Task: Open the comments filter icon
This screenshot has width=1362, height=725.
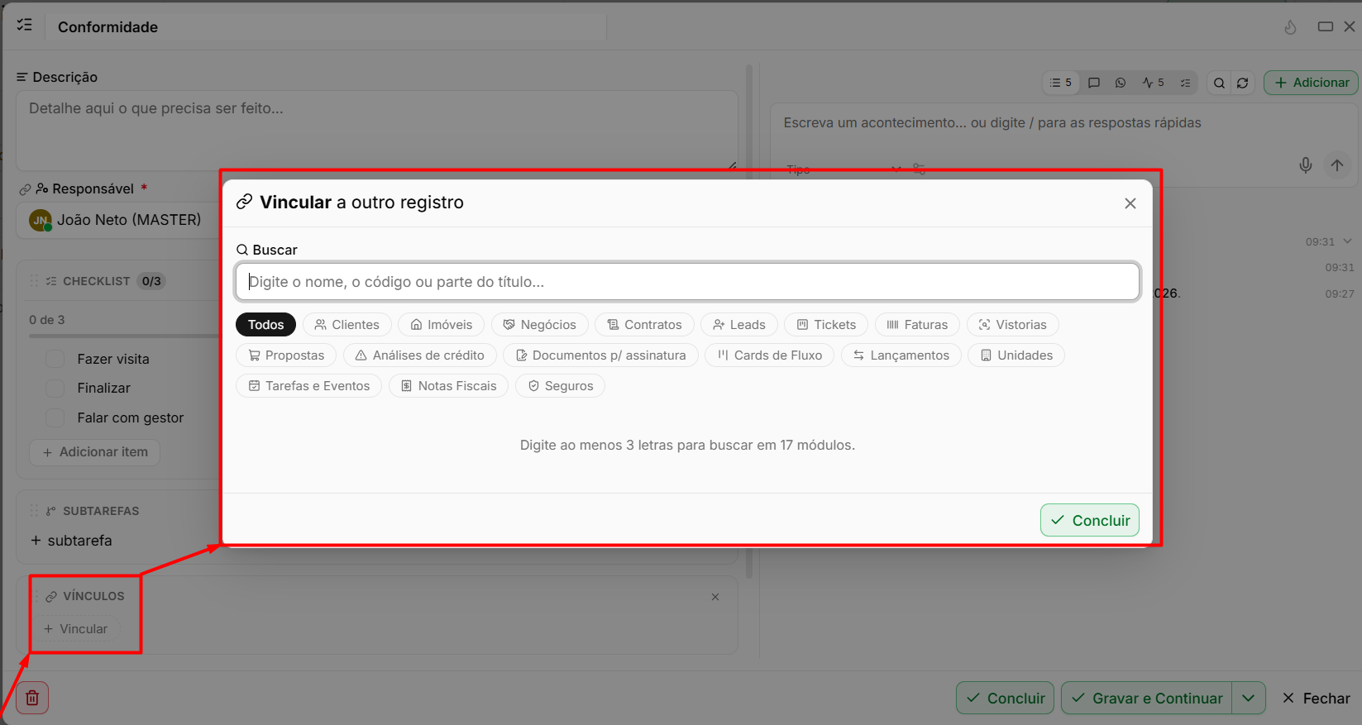Action: 1094,83
